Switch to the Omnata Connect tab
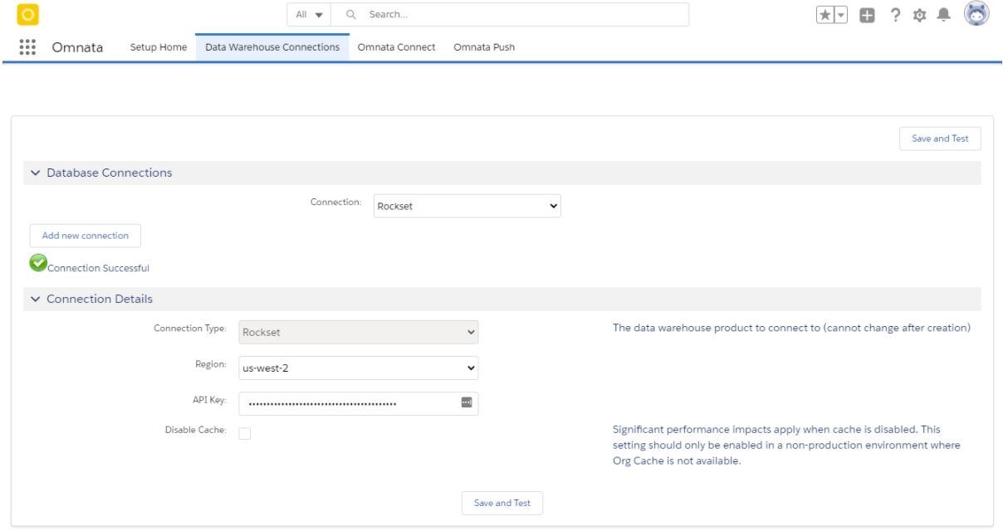This screenshot has height=531, width=1003. coord(396,47)
